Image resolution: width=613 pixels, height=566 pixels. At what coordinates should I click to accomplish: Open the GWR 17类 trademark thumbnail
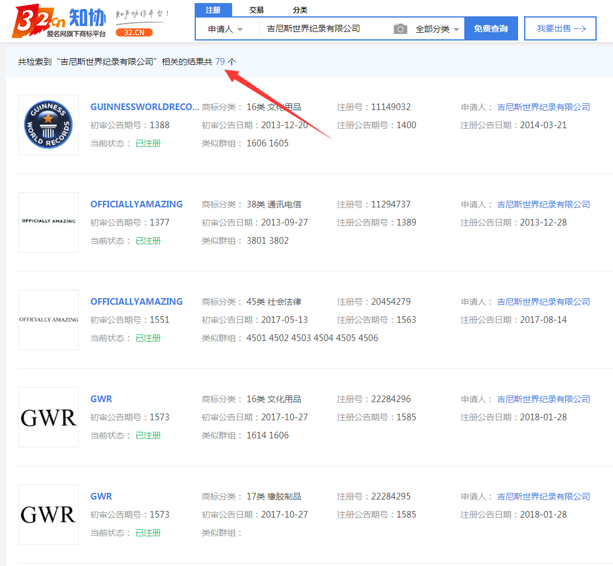click(x=48, y=515)
